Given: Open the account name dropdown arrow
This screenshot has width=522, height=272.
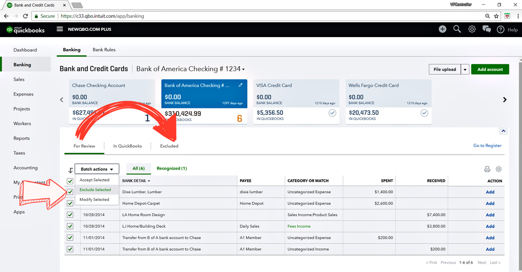Looking at the screenshot, I should point(243,69).
